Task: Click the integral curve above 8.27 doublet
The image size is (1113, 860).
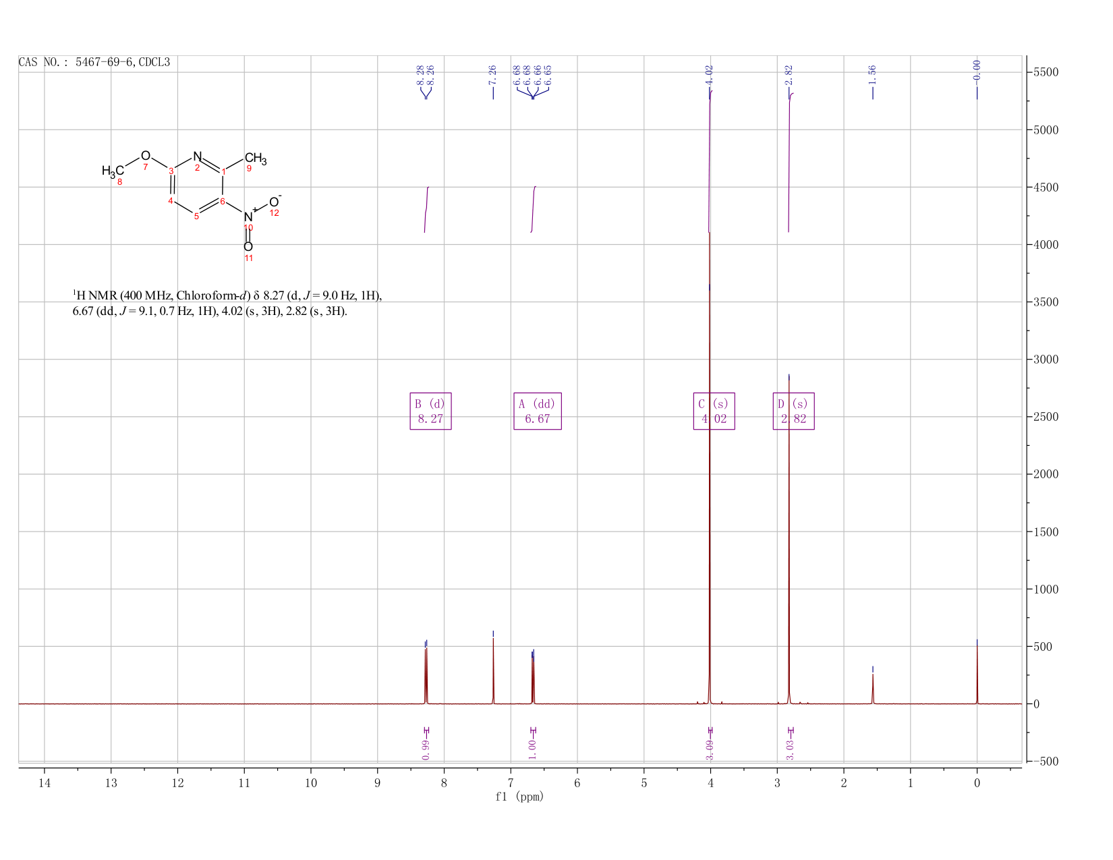Action: click(426, 209)
